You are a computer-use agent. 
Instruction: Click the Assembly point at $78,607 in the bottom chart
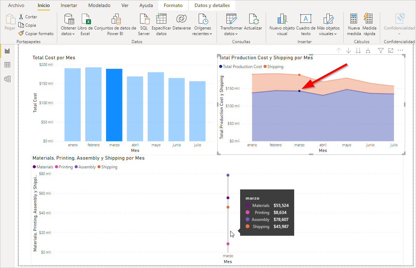click(228, 175)
